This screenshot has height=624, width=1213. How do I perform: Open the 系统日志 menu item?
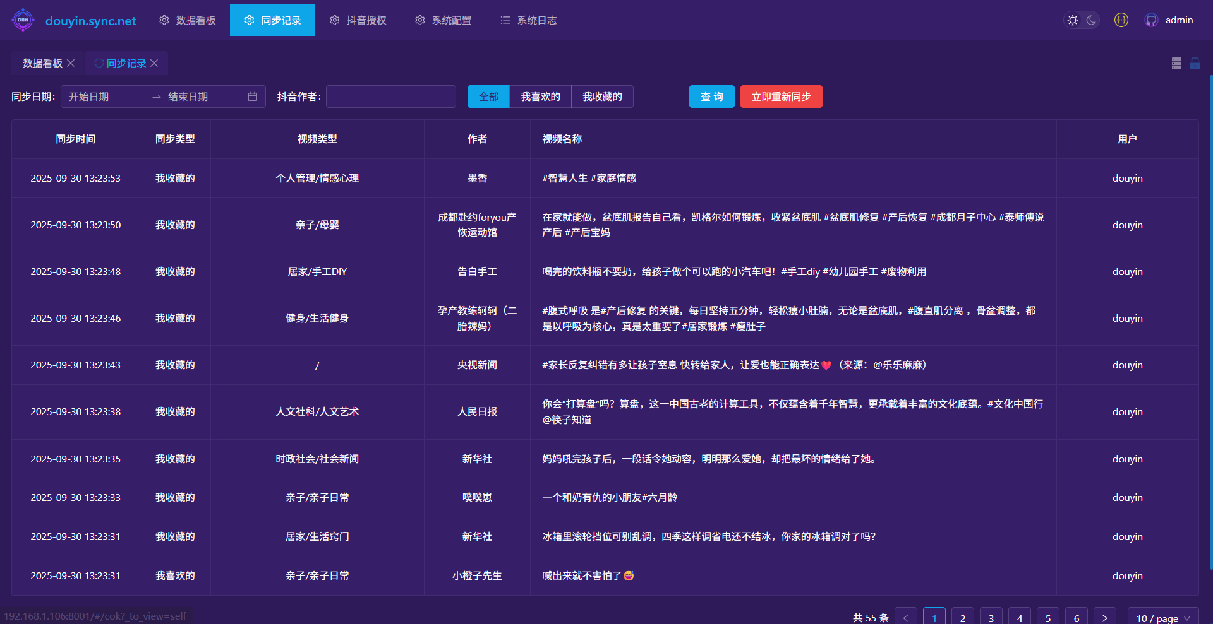(529, 20)
